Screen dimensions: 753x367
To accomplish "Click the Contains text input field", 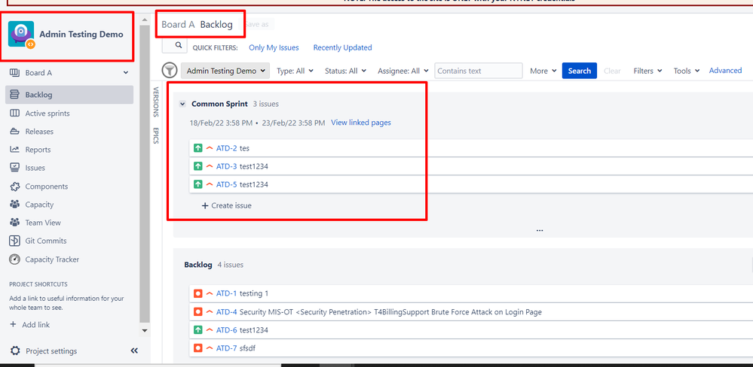I will point(479,71).
